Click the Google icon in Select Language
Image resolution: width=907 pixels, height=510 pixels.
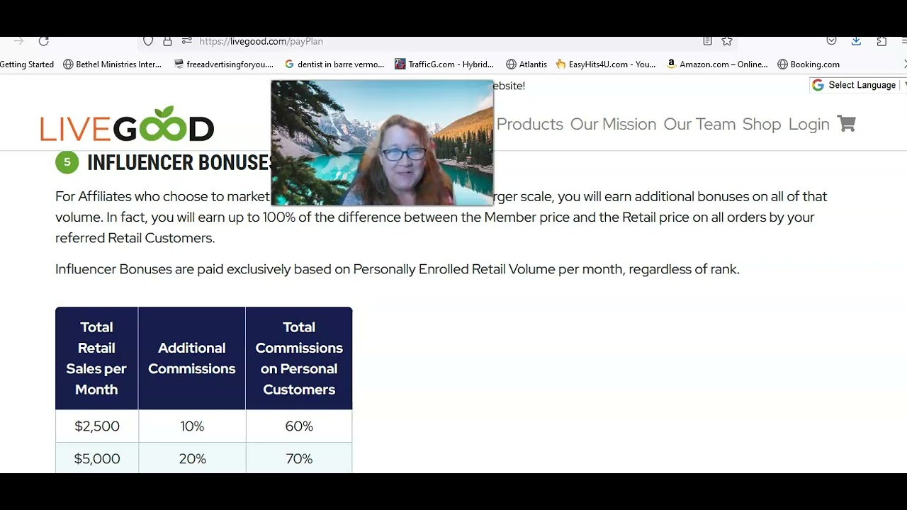click(x=818, y=85)
